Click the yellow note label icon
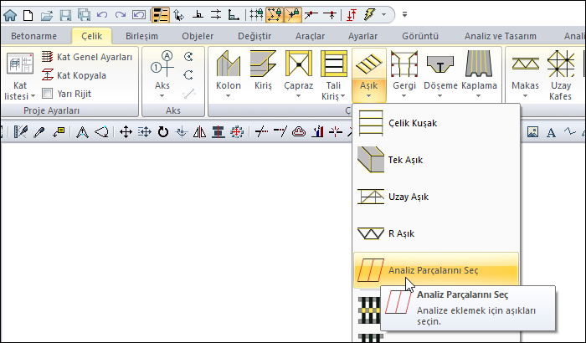586x343 pixels. click(59, 132)
